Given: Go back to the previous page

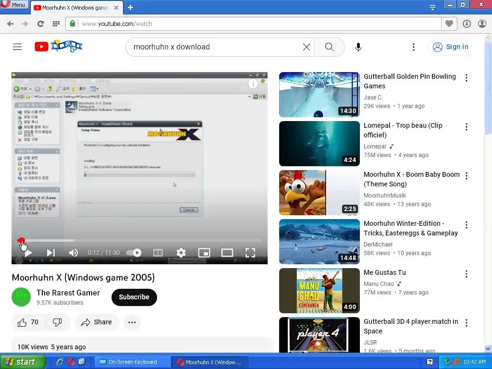Looking at the screenshot, I should 10,24.
